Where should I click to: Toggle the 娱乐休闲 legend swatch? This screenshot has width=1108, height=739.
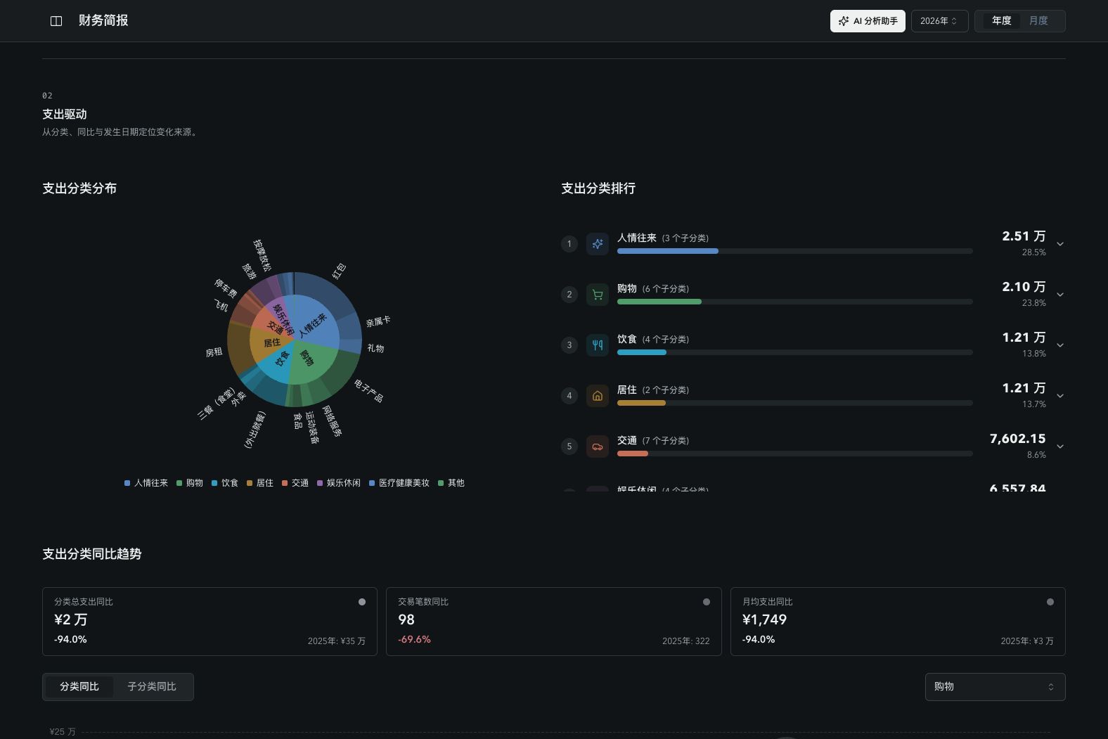(x=320, y=483)
